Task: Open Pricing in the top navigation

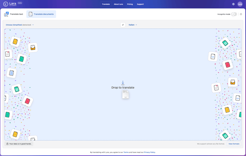Action: [x=130, y=4]
